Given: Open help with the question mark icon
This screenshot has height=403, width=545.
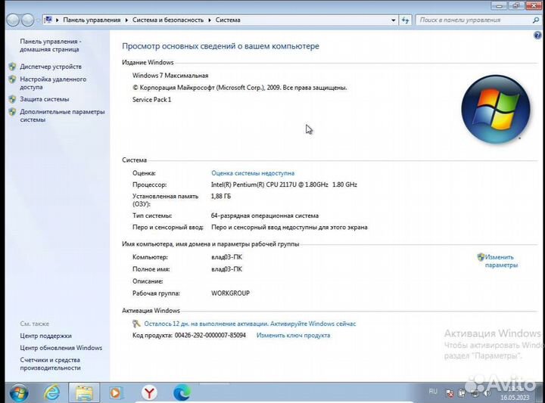Looking at the screenshot, I should tap(537, 35).
